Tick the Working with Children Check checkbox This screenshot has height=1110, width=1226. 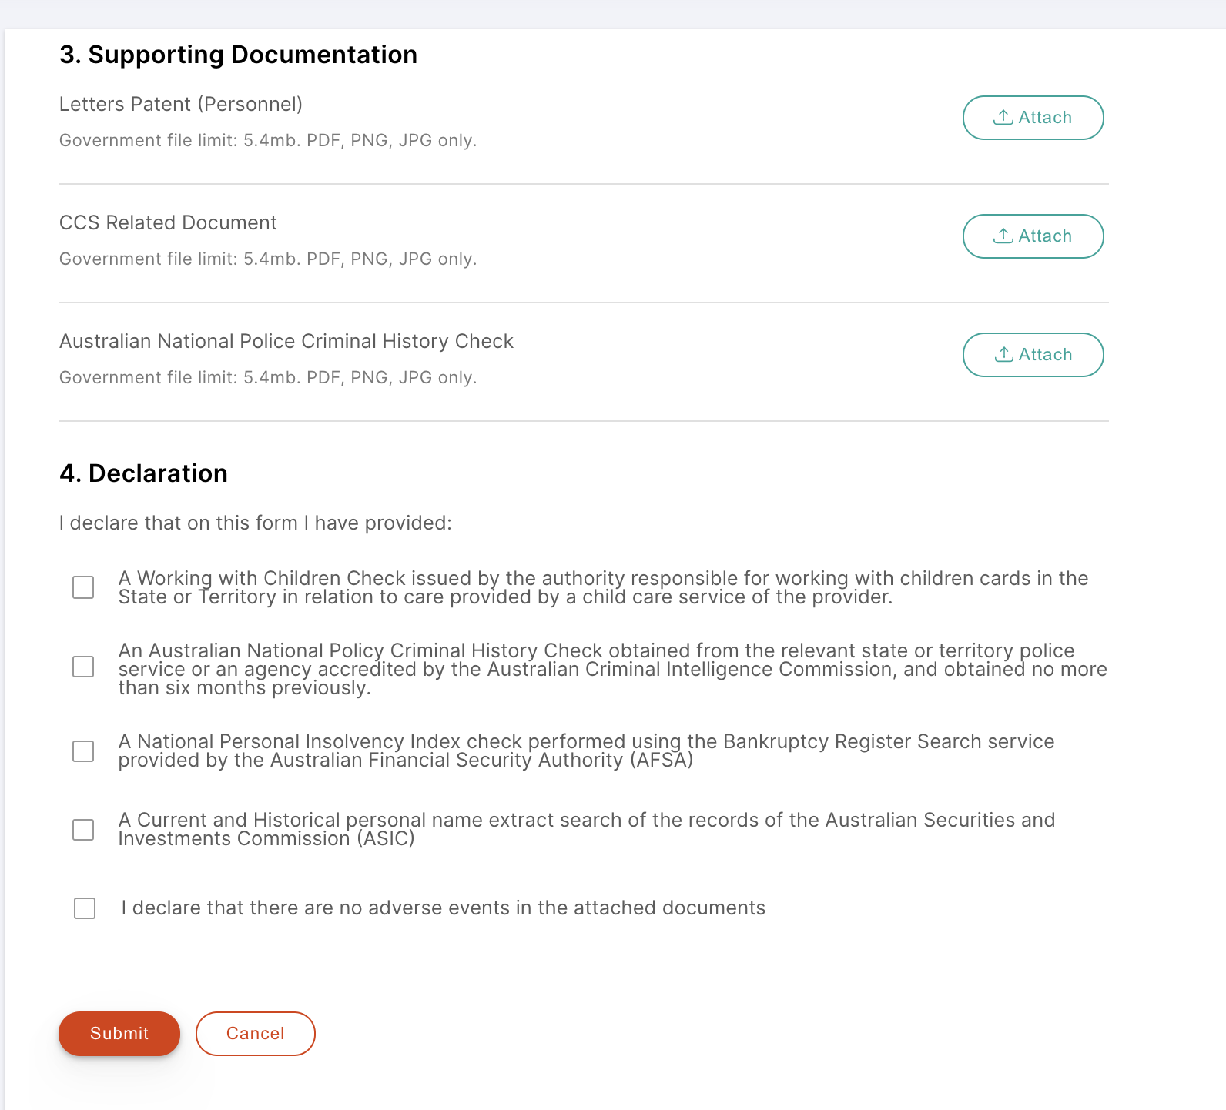coord(83,587)
